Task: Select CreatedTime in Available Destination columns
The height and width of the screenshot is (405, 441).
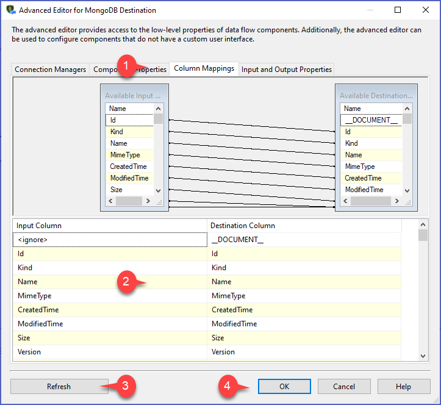Action: tap(371, 177)
